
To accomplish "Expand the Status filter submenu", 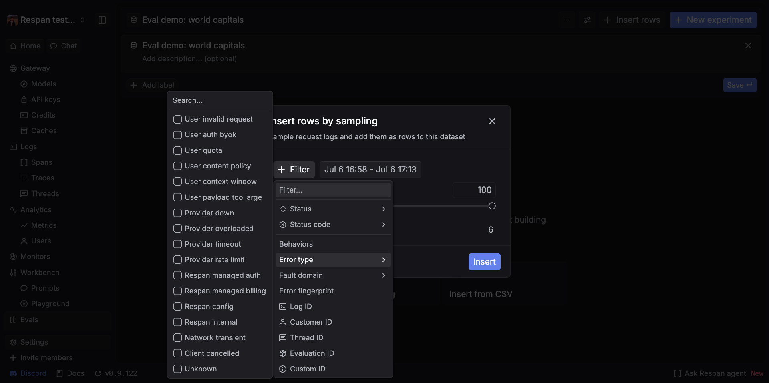I will (x=333, y=209).
